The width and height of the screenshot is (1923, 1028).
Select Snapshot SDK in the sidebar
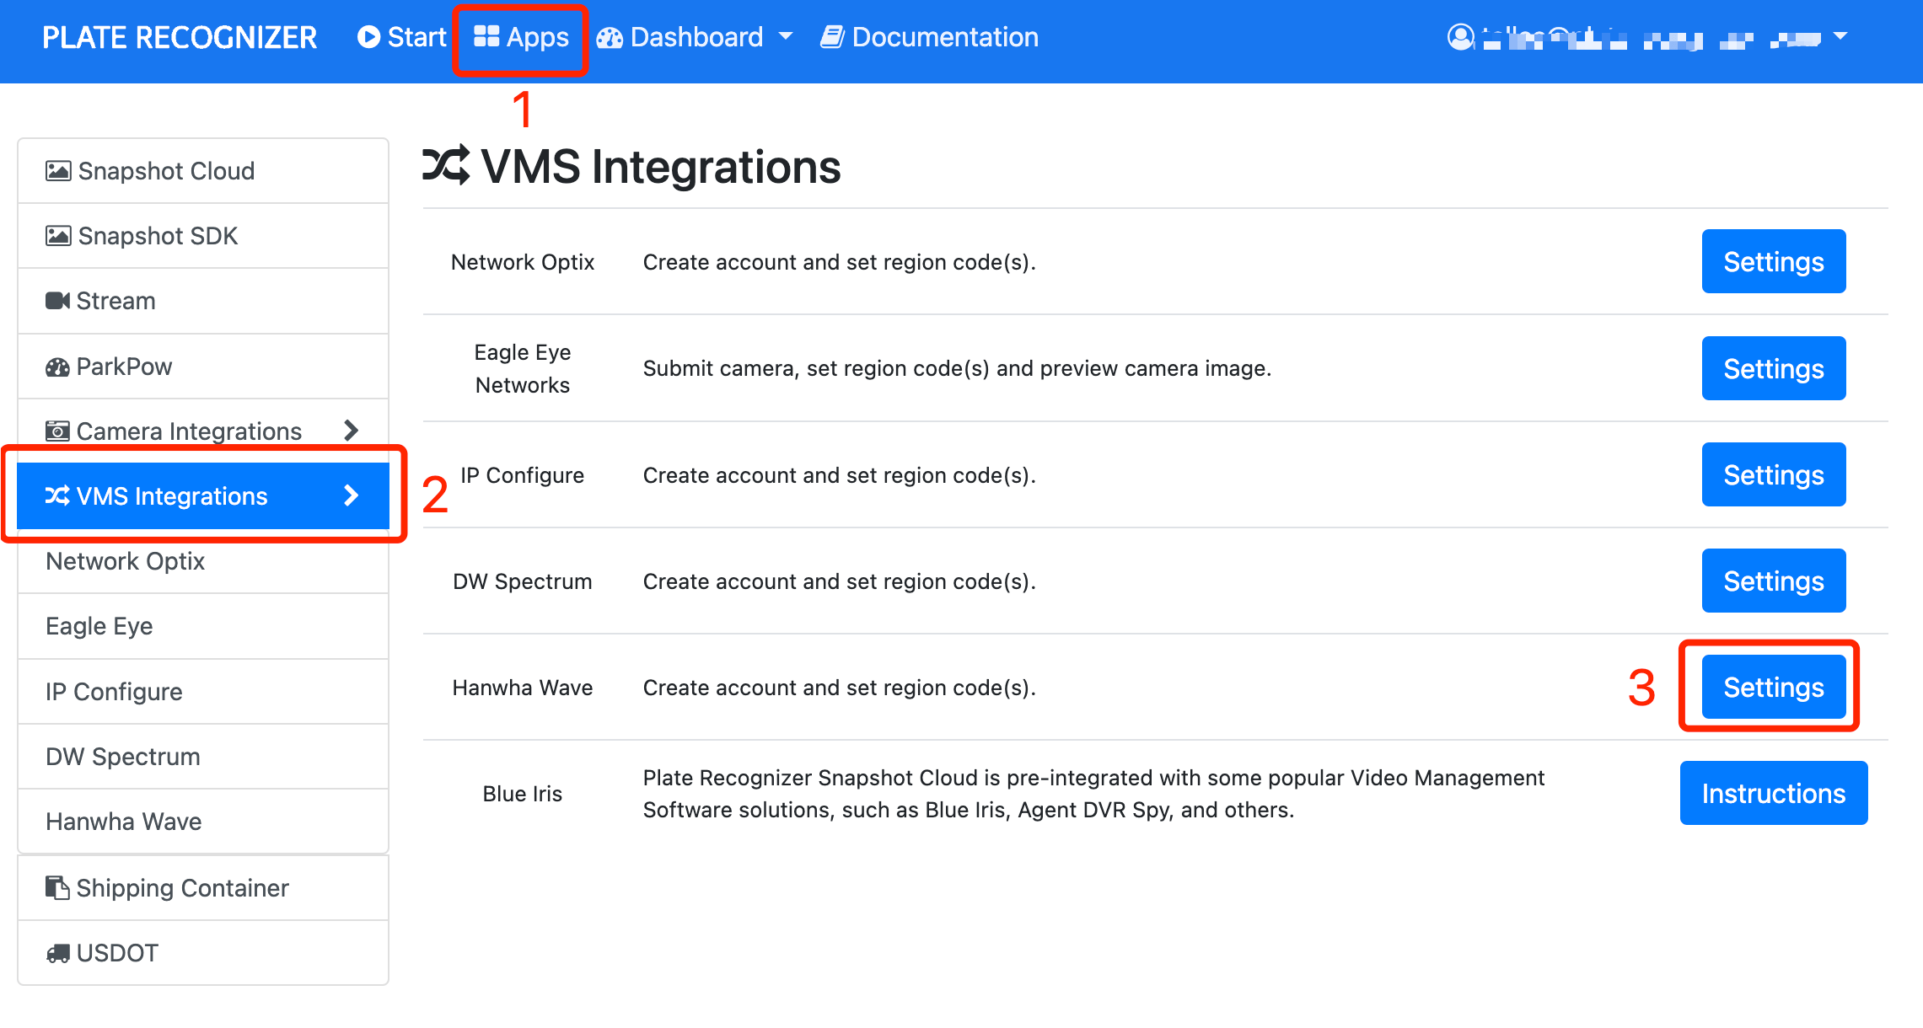203,236
